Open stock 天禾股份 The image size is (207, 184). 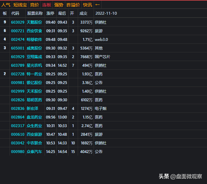(34, 91)
